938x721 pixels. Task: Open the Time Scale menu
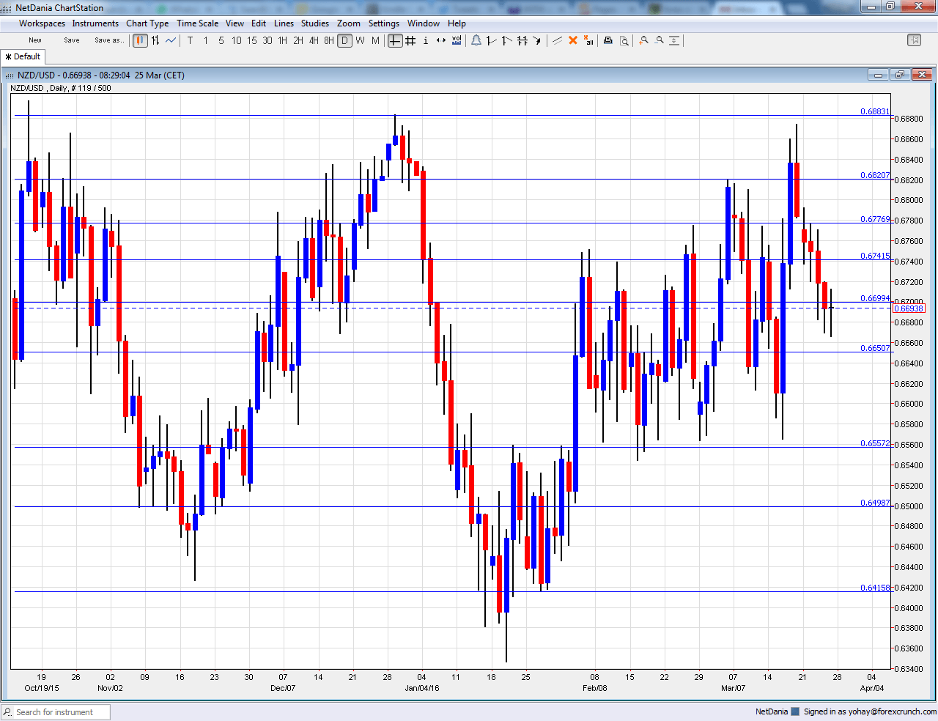(x=197, y=23)
